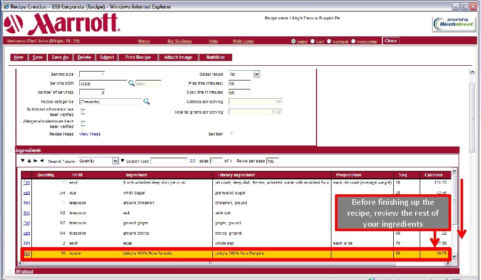This screenshot has width=481, height=280.
Task: Open the Global recipe dropdown
Action: (x=257, y=74)
